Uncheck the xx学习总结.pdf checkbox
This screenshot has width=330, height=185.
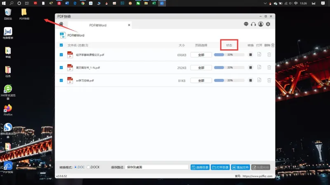tap(61, 80)
